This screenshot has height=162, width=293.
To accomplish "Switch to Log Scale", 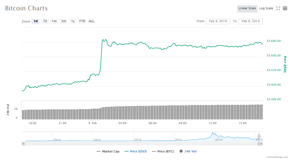I will [266, 8].
